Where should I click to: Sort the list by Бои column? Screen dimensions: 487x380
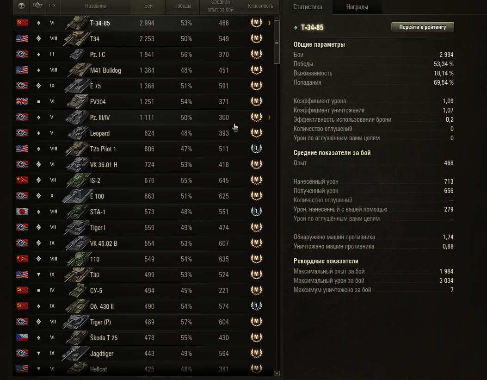148,6
